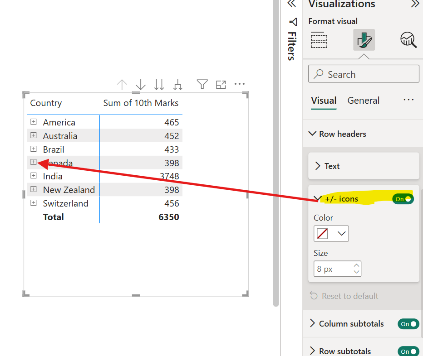The width and height of the screenshot is (423, 356).
Task: Click Reset to default
Action: click(x=344, y=296)
